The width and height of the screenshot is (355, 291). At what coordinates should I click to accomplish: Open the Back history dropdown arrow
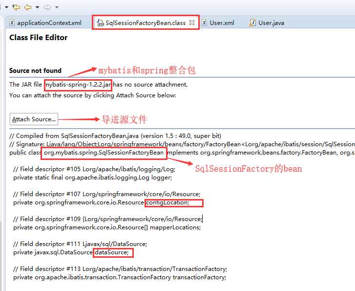[x=38, y=7]
